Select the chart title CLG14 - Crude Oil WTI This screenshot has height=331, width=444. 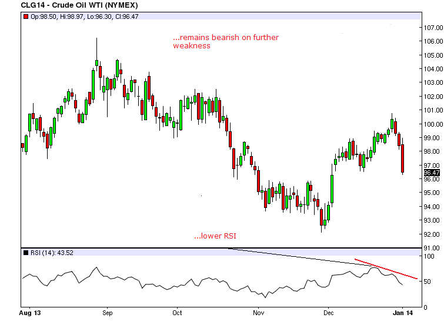[76, 6]
